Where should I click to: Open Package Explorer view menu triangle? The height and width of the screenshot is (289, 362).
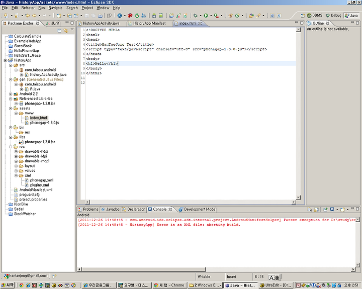(72, 30)
